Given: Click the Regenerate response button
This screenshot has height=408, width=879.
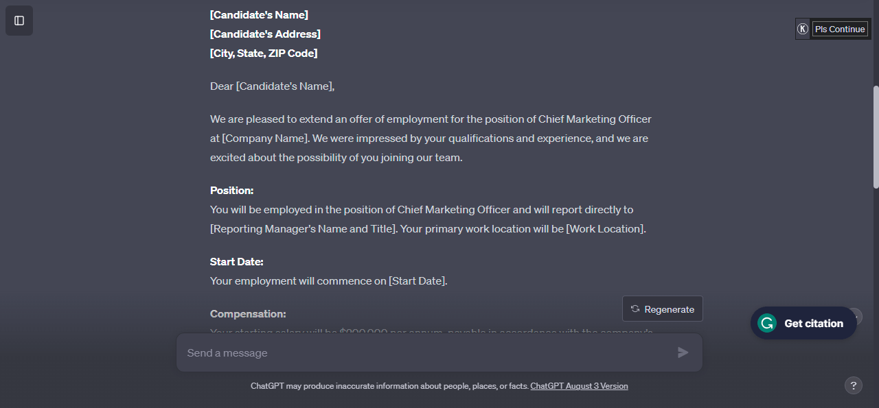Looking at the screenshot, I should (x=663, y=309).
